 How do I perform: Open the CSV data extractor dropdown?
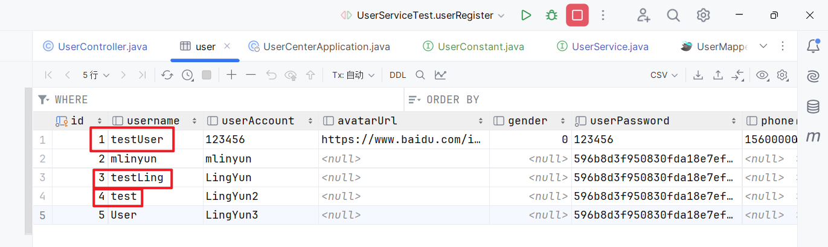click(664, 75)
